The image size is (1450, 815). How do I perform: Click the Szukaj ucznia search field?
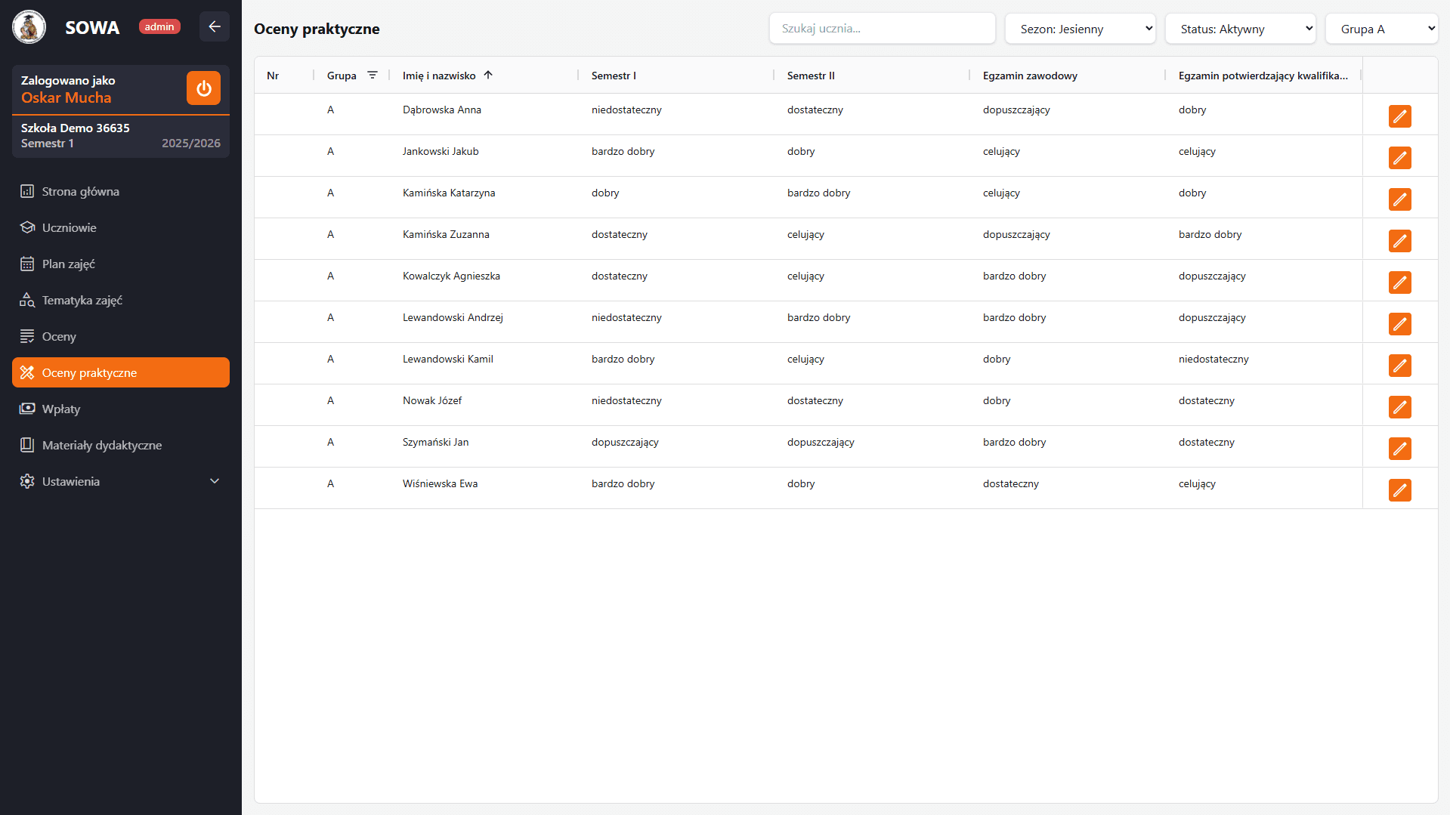point(882,29)
